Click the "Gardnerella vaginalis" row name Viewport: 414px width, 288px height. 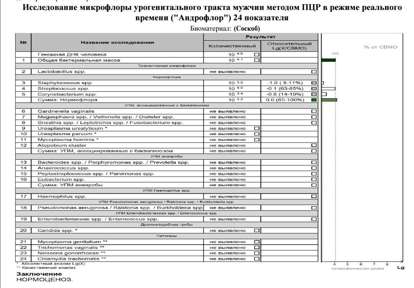coord(66,111)
